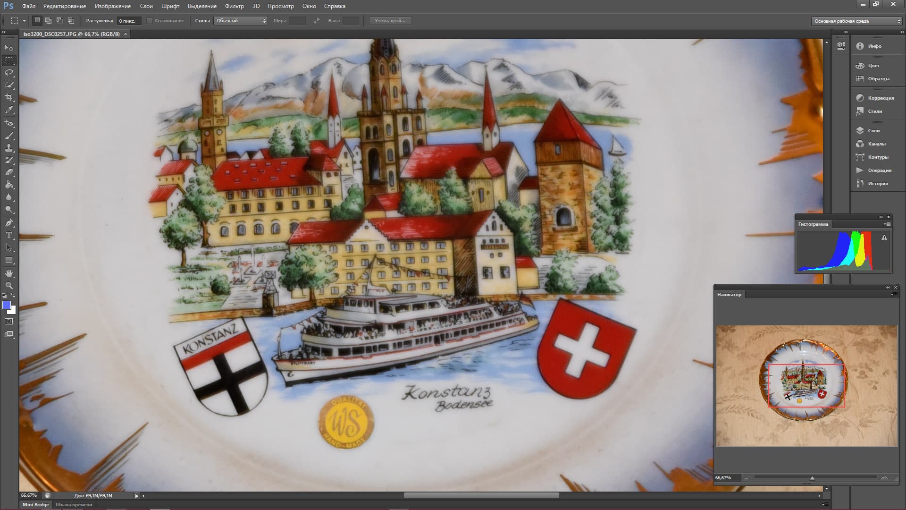Open the Стиль dropdown list

point(241,21)
